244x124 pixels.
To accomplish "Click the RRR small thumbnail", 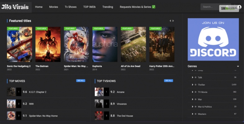I will click(11, 104).
